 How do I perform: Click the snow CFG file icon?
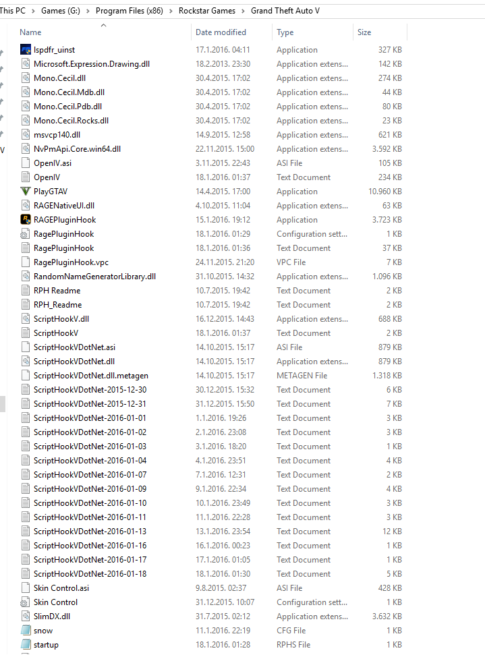(26, 631)
